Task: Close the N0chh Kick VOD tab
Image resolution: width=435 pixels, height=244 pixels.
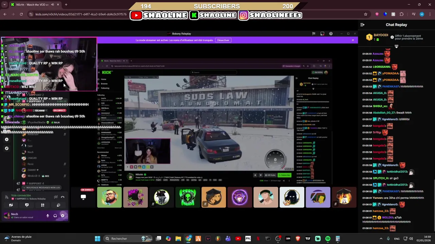Action: pos(58,5)
